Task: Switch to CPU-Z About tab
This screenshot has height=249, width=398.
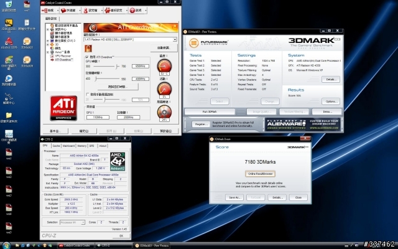Action: [x=103, y=146]
